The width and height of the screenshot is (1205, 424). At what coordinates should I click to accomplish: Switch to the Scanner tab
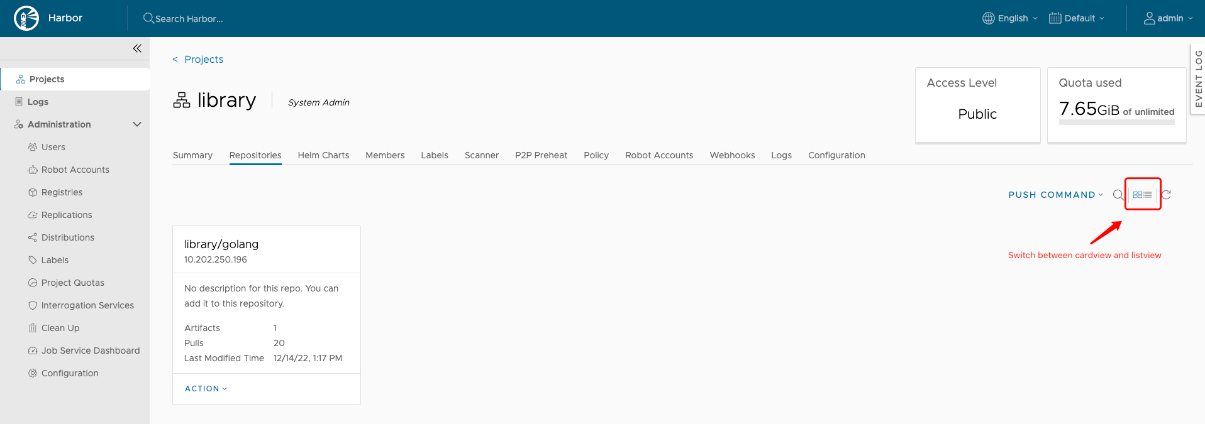pos(482,155)
